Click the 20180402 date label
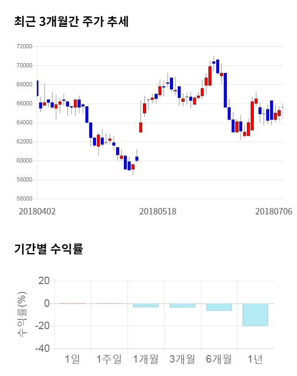The height and width of the screenshot is (376, 297). click(x=37, y=211)
